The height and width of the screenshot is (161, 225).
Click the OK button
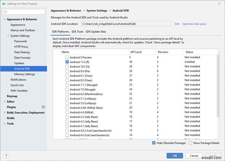175,156
